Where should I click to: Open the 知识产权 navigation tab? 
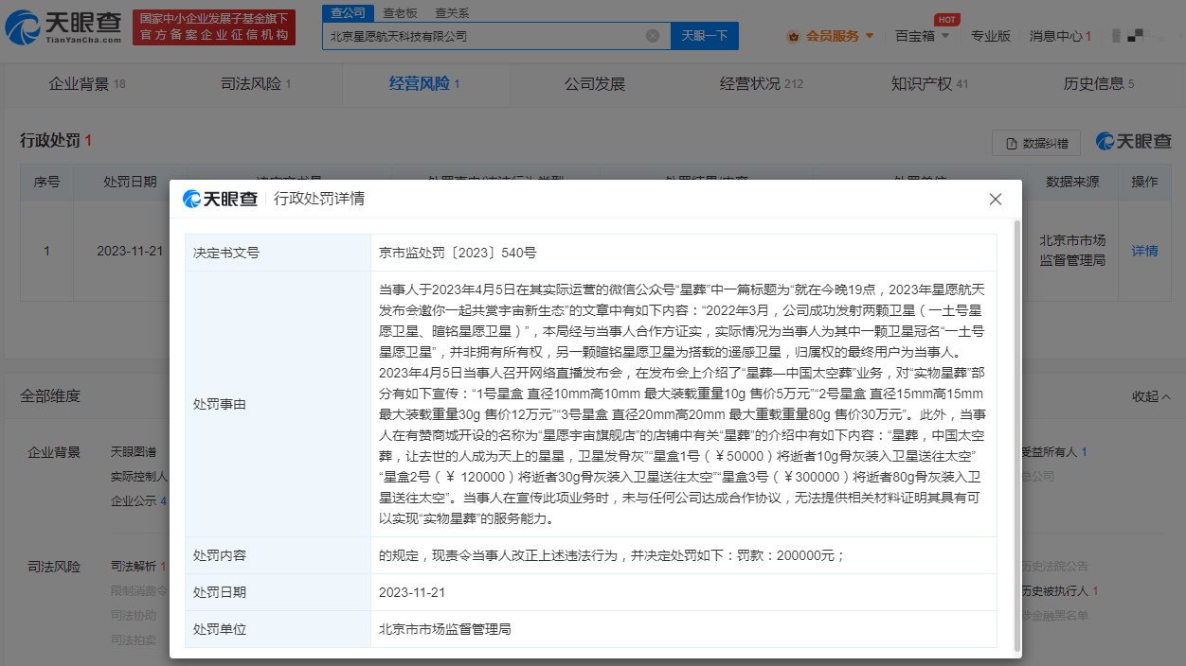pyautogui.click(x=929, y=84)
